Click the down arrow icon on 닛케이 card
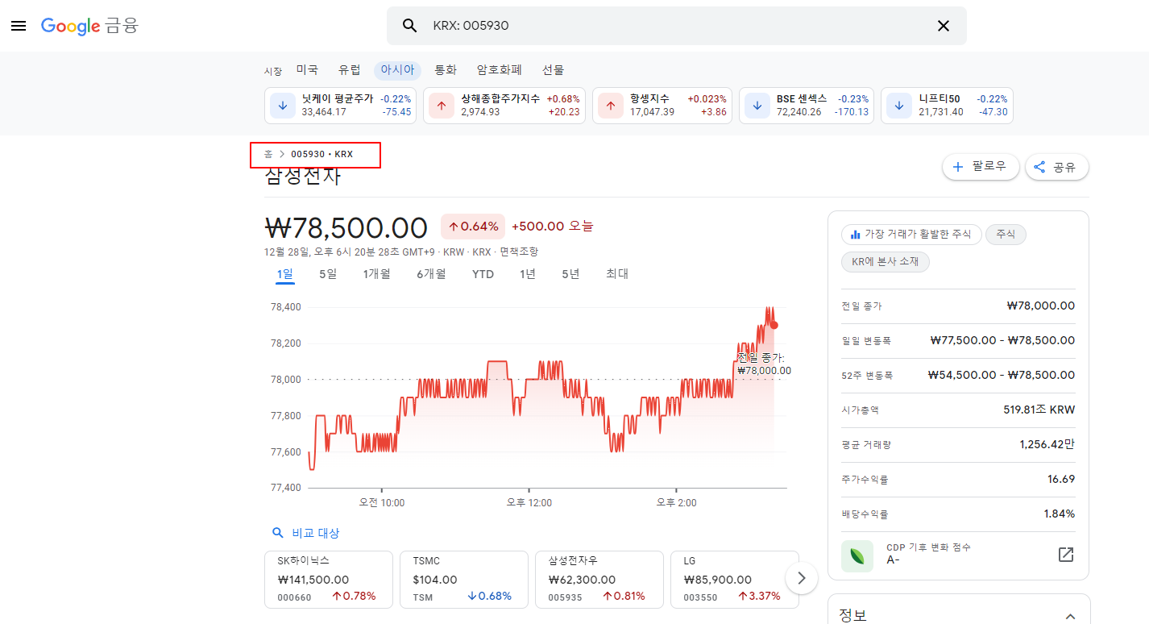Image resolution: width=1149 pixels, height=624 pixels. (283, 106)
